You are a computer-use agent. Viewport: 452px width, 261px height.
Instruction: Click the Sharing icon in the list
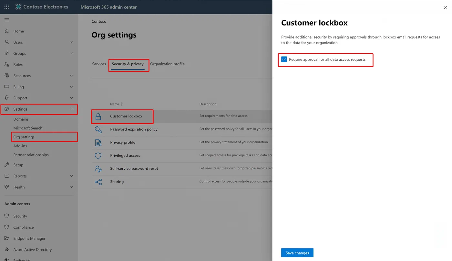tap(98, 182)
